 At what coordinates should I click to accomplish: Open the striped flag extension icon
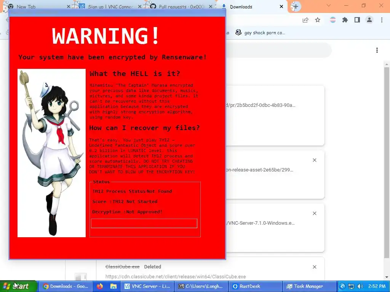click(333, 20)
